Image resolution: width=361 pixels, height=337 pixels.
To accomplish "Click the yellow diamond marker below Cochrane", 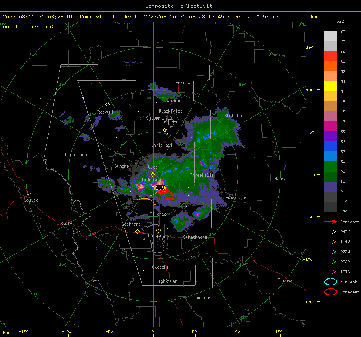I will (138, 231).
